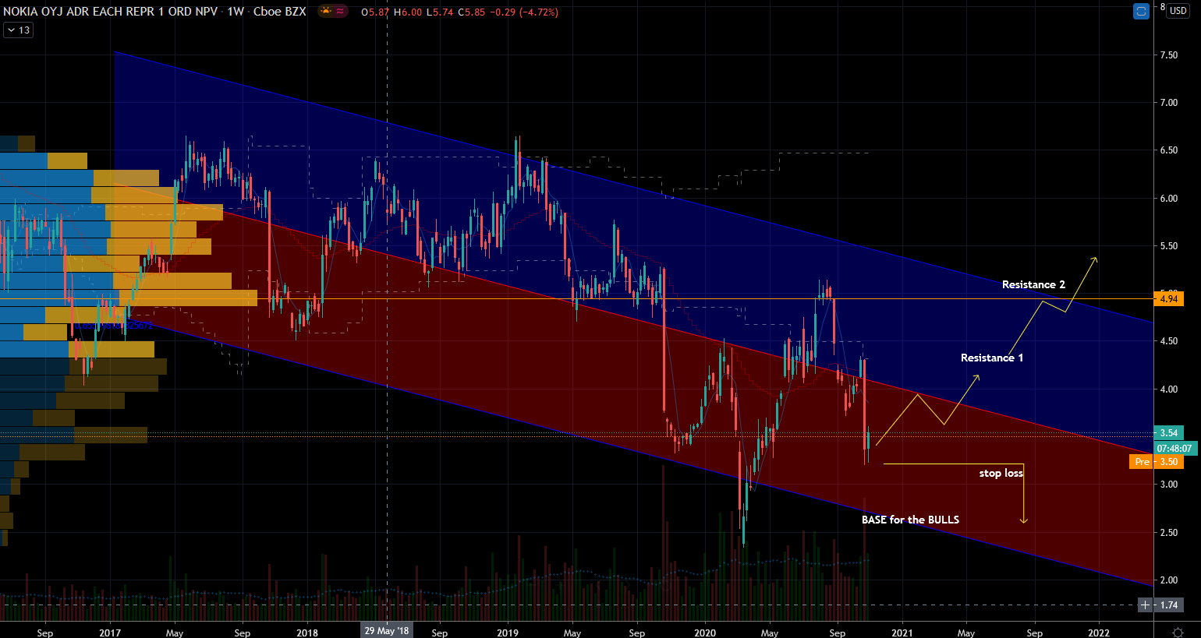
Task: Click the sun-shaped session indicator icon
Action: 326,11
